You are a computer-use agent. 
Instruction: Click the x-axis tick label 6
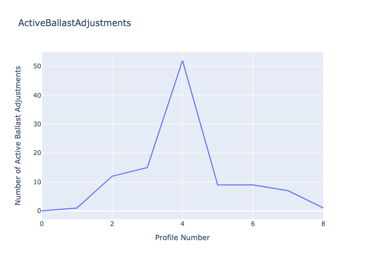[253, 223]
